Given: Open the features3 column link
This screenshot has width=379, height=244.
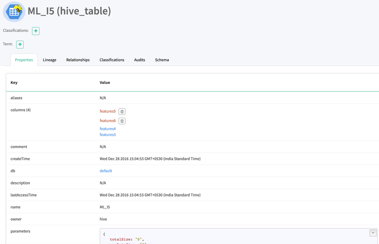Looking at the screenshot, I should click(108, 134).
